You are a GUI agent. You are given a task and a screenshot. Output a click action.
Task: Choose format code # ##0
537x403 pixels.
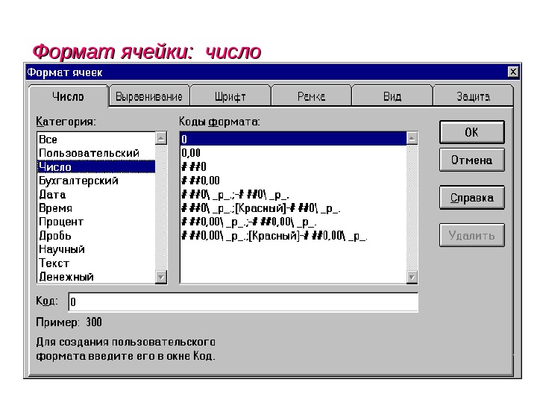click(293, 166)
